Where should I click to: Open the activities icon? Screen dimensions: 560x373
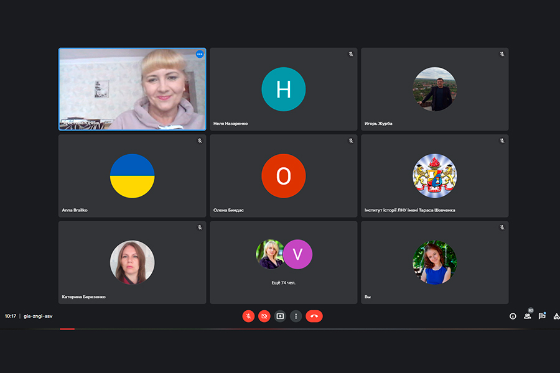click(x=556, y=316)
